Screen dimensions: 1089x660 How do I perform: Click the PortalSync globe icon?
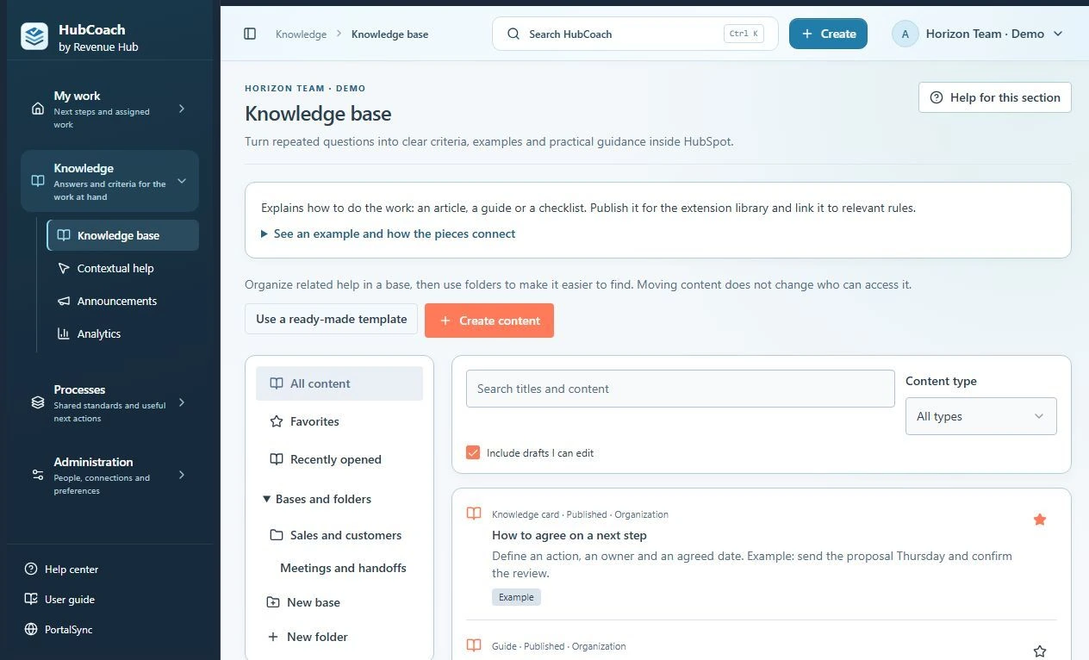(31, 629)
